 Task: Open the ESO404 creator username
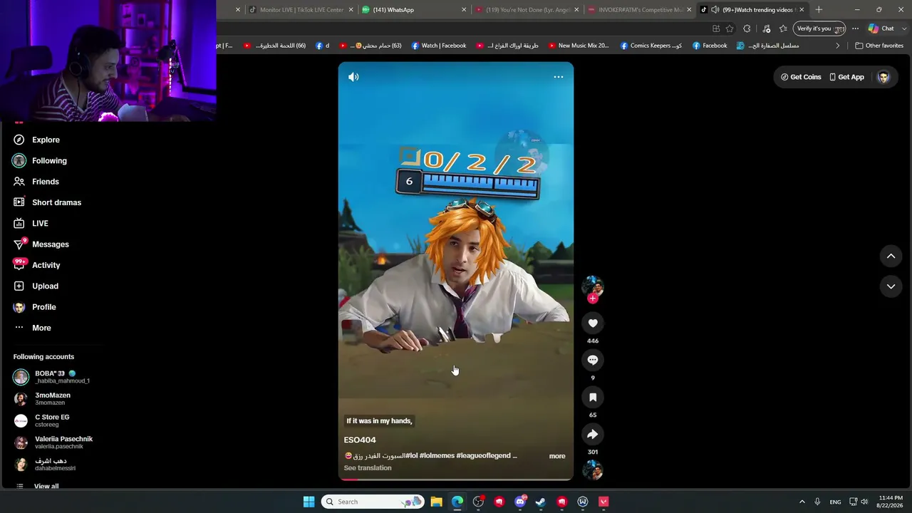[360, 440]
